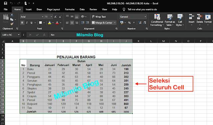Select the Format Painter brush

pos(12,24)
